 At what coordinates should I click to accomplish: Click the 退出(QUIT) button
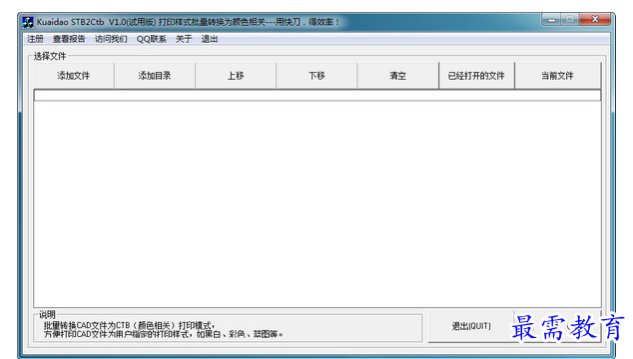click(471, 326)
